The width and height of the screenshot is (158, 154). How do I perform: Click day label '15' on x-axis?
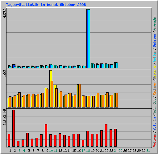pos(74,151)
